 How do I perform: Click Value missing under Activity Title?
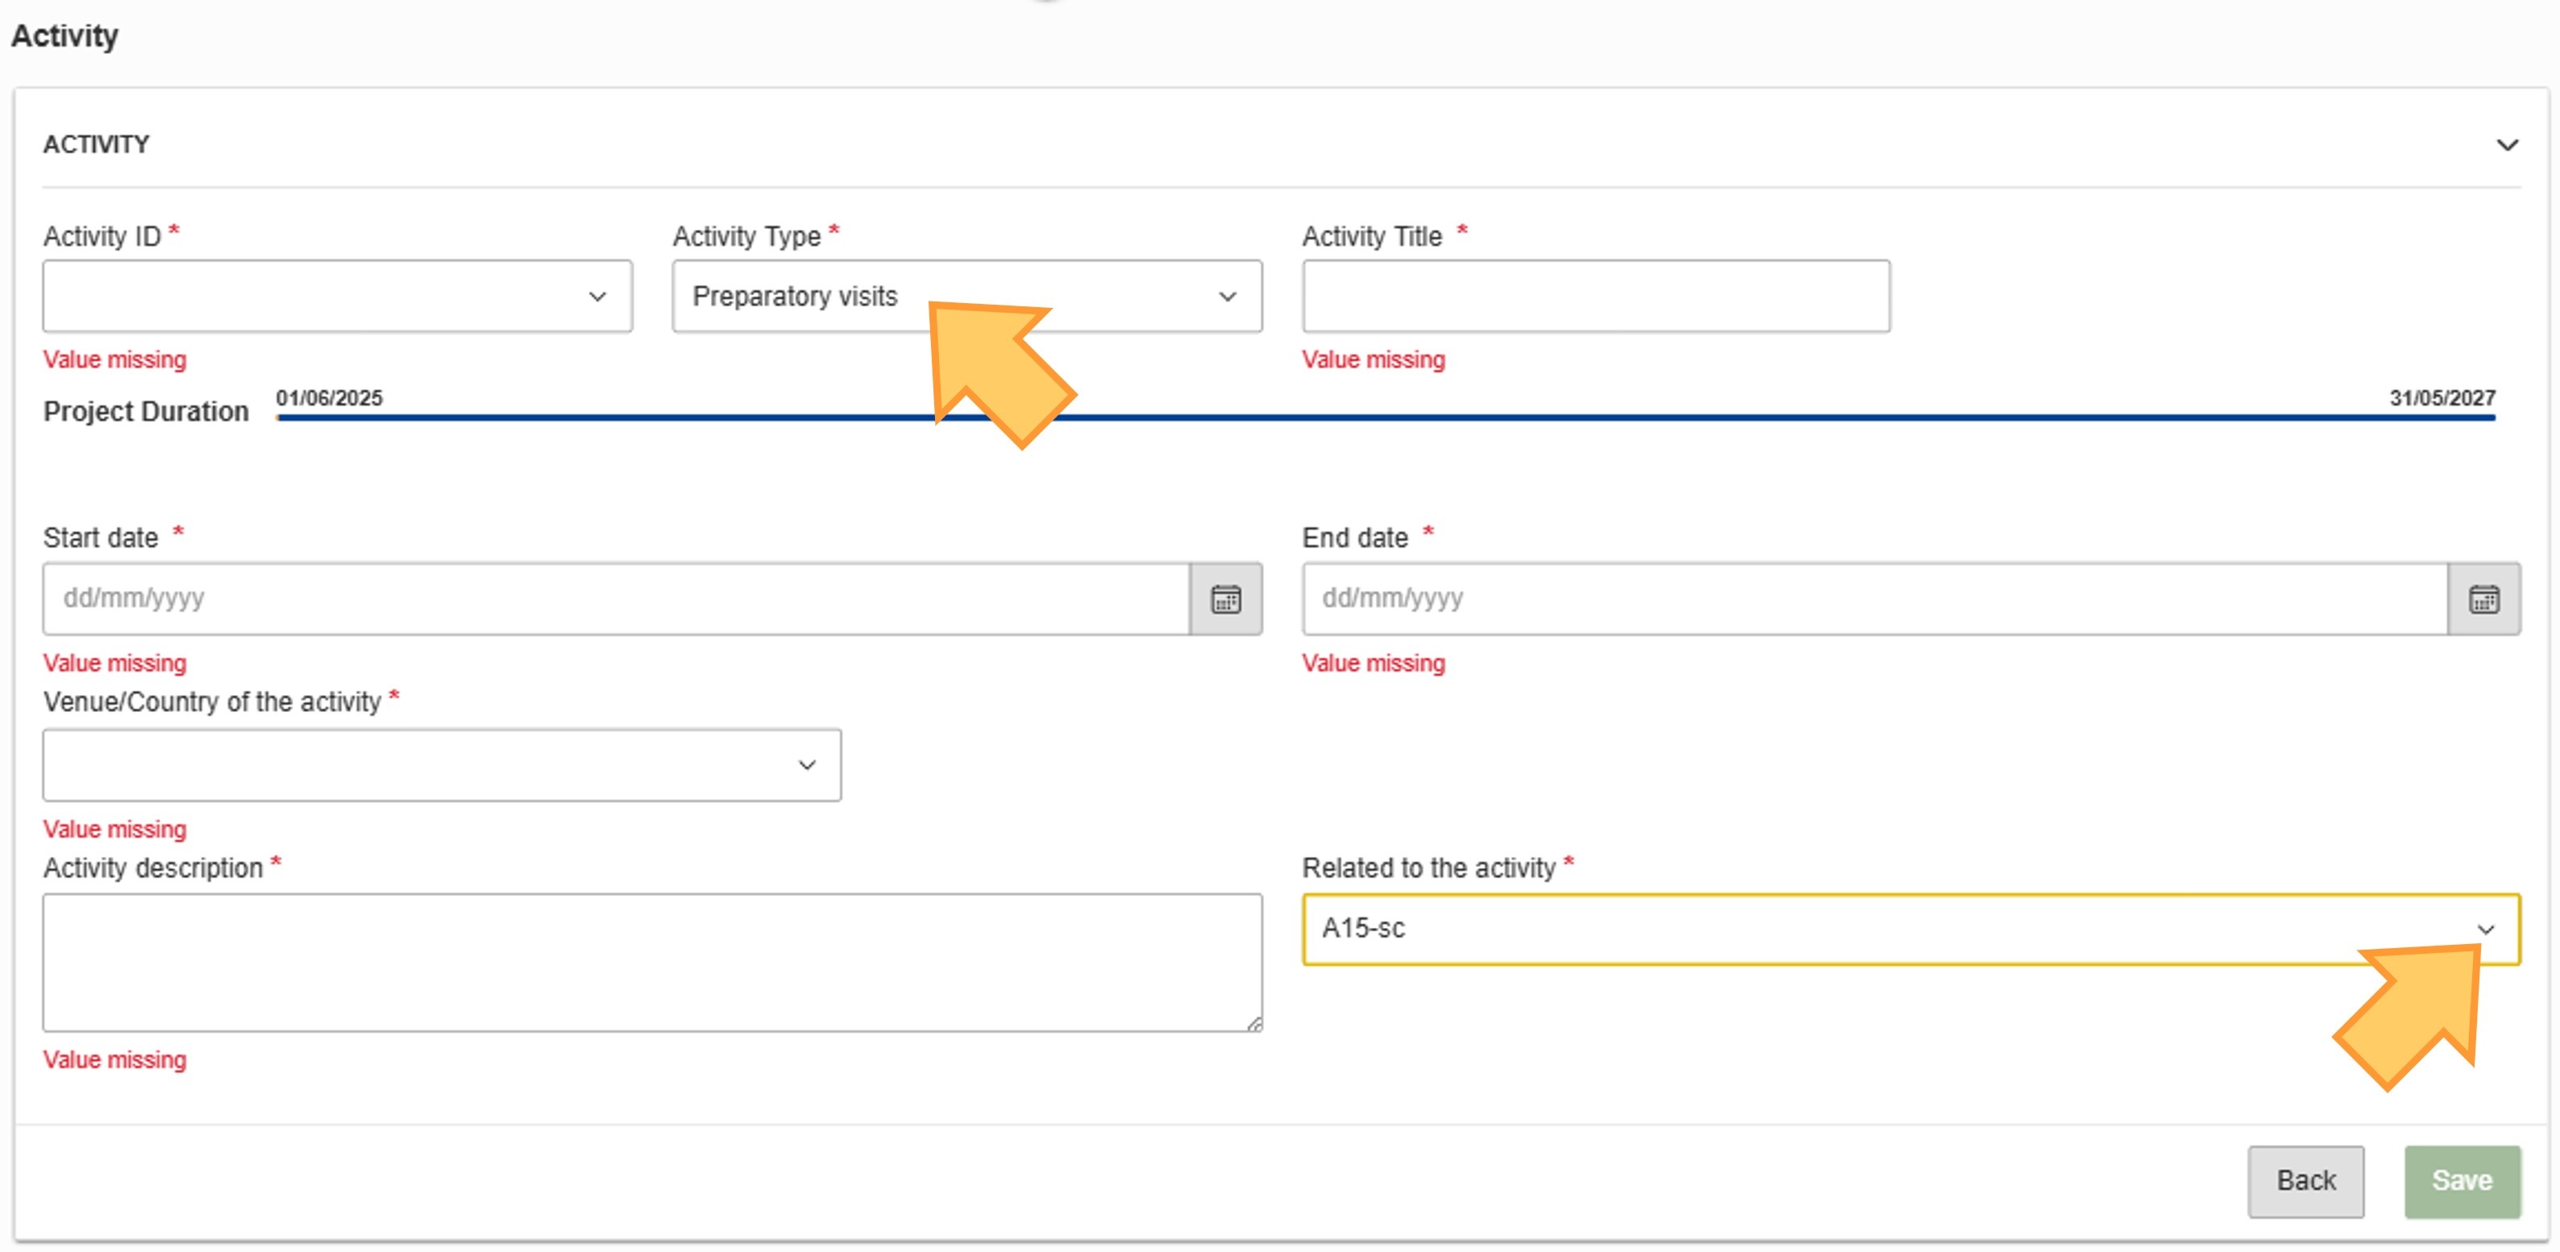(x=1374, y=360)
